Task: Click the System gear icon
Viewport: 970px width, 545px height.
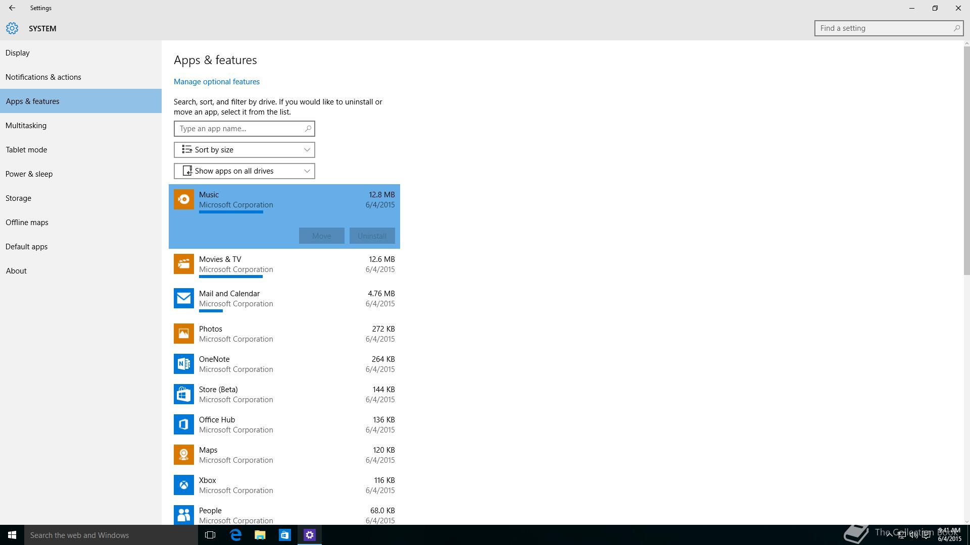Action: [x=12, y=28]
